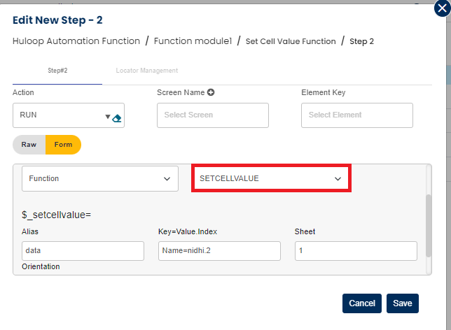451x330 pixels.
Task: Focus the Key=Value.Index input field
Action: click(x=218, y=250)
